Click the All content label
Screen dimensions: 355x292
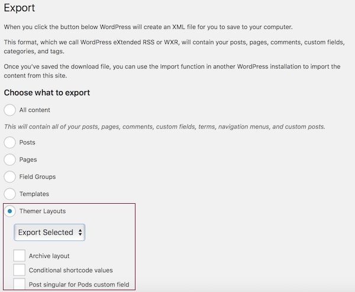[35, 110]
